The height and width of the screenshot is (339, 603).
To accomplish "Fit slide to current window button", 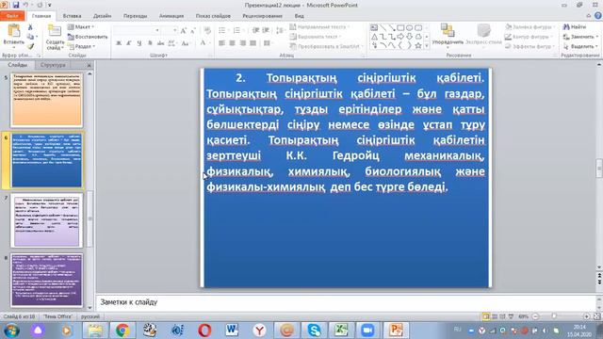I will (x=596, y=316).
